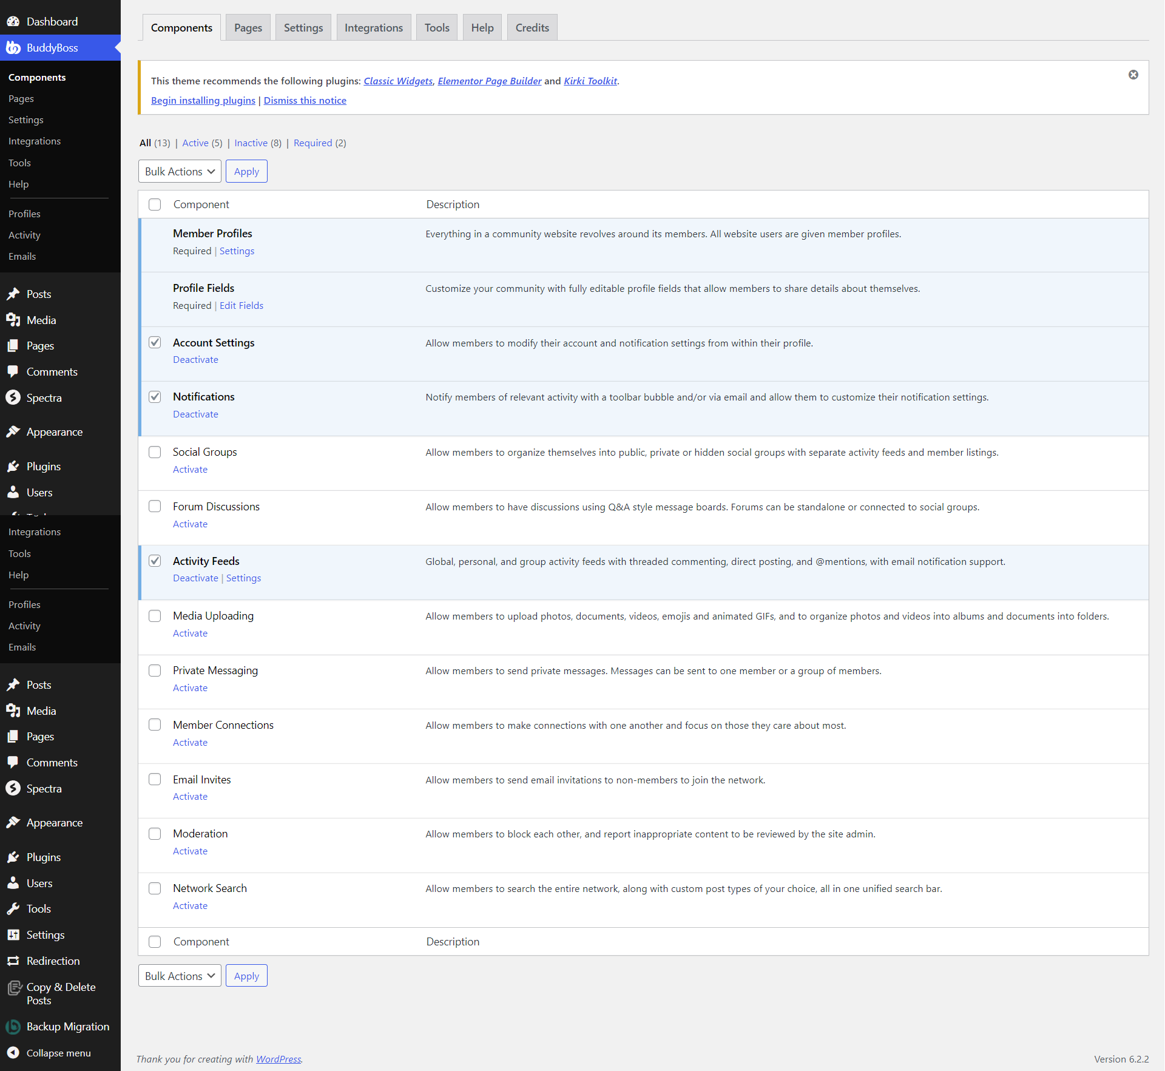Click the Copy & Delete Posts icon
Image resolution: width=1165 pixels, height=1071 pixels.
[15, 988]
